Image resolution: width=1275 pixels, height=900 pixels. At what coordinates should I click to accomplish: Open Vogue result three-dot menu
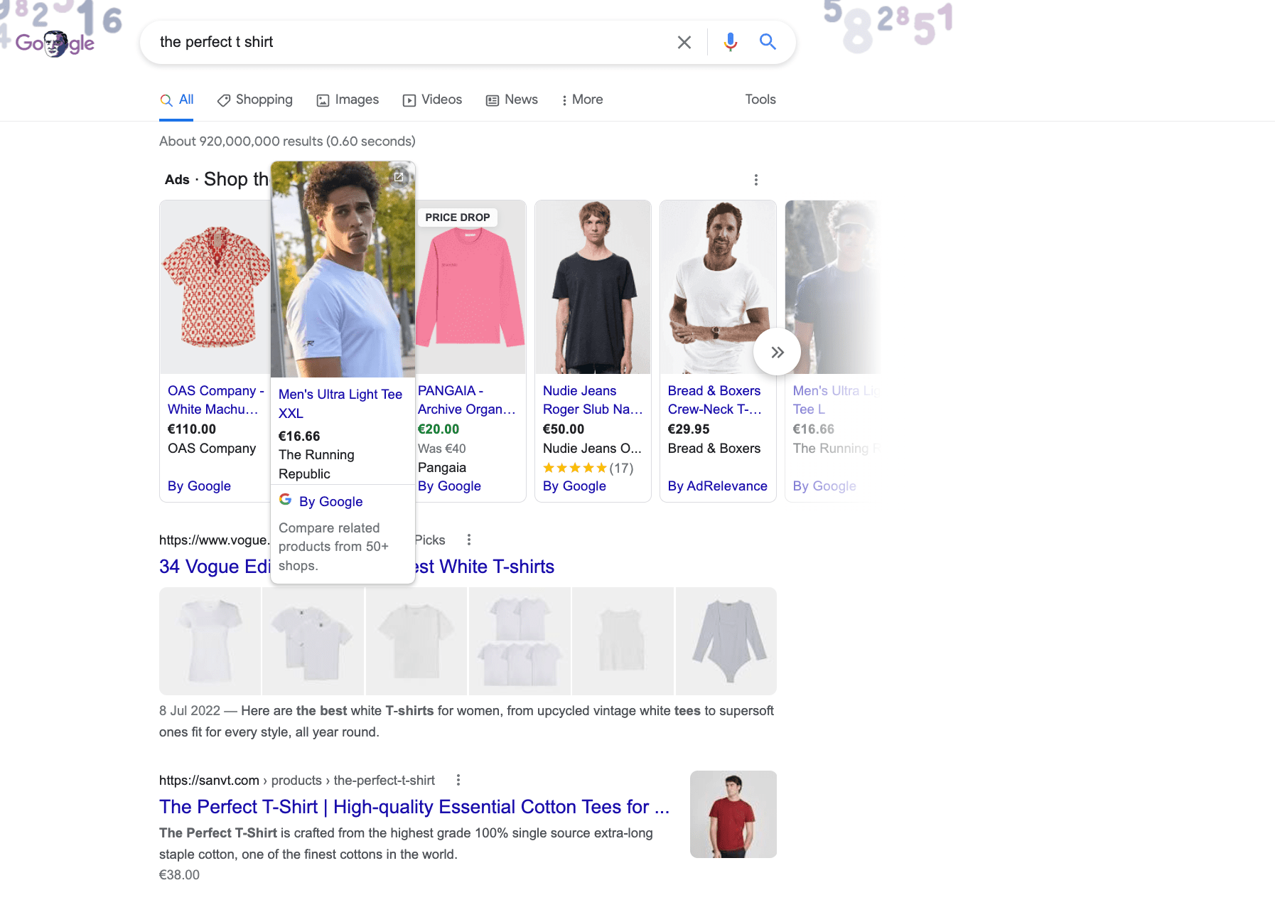pos(469,540)
